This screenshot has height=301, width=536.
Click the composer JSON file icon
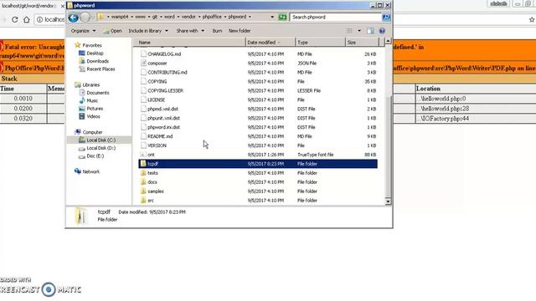[143, 64]
